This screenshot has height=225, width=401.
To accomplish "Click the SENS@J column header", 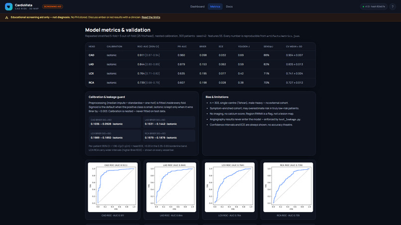I will pyautogui.click(x=268, y=47).
